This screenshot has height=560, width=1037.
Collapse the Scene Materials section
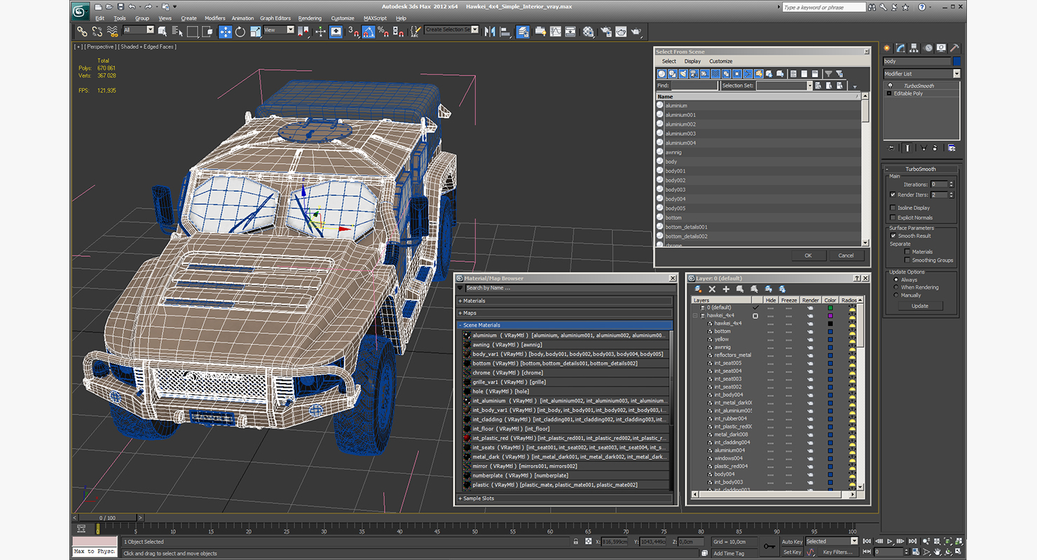(481, 325)
